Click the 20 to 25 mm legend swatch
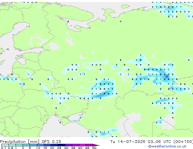 (x=54, y=145)
